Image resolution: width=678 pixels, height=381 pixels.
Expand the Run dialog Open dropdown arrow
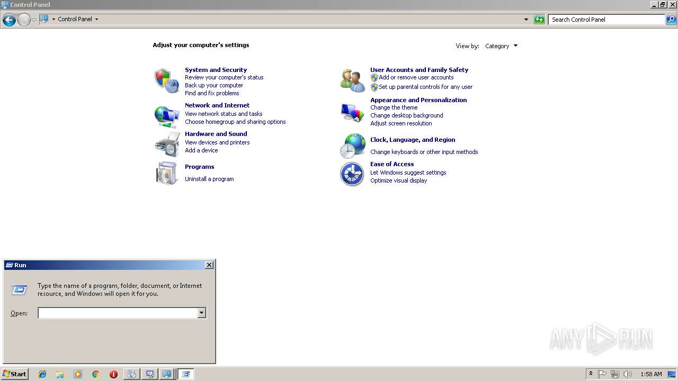pos(201,313)
